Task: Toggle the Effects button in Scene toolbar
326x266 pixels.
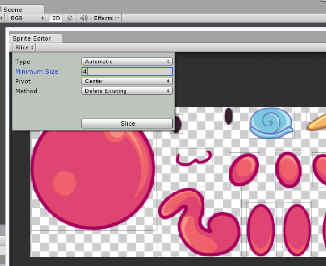Action: (103, 18)
